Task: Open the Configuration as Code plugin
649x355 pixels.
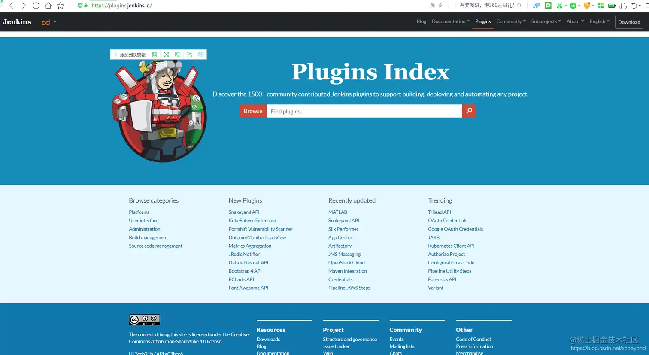Action: [x=451, y=263]
